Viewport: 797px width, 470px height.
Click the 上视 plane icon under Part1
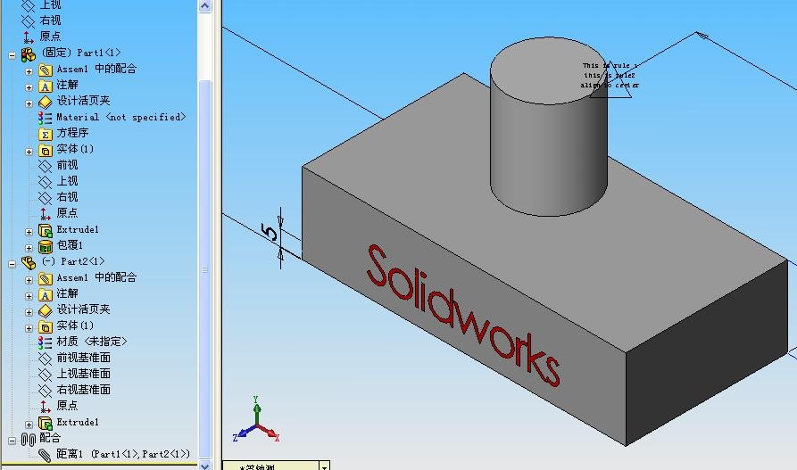click(x=46, y=182)
